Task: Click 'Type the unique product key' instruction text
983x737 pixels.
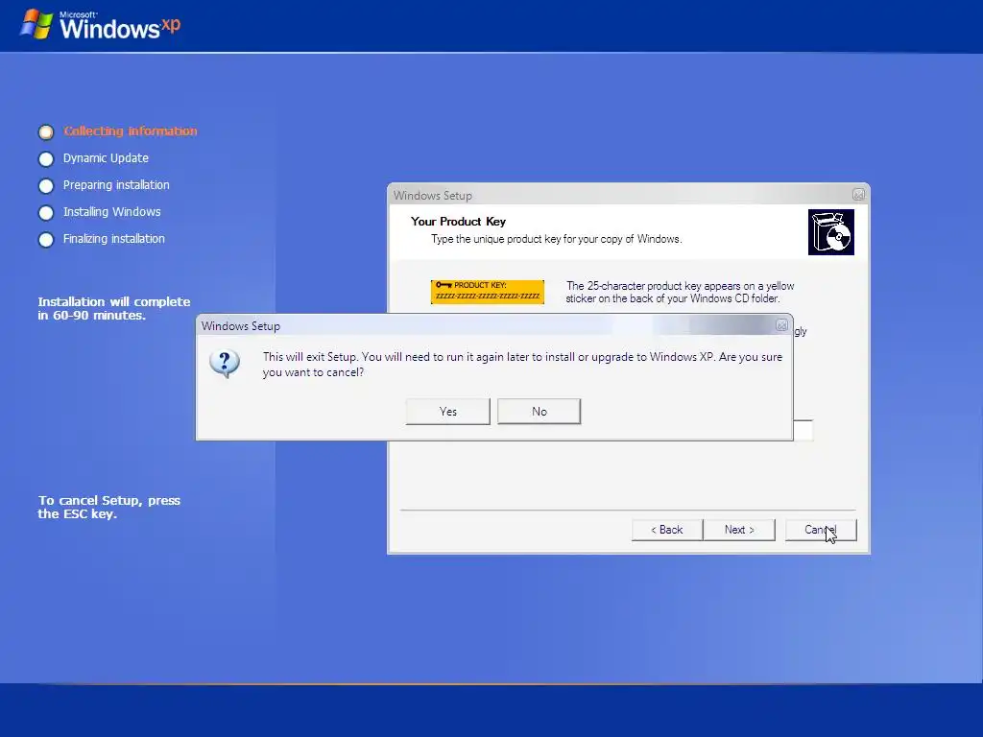Action: tap(557, 239)
